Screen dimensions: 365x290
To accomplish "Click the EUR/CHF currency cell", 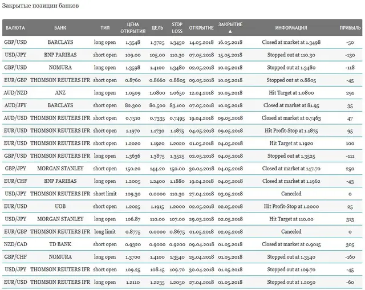I will (15, 181).
